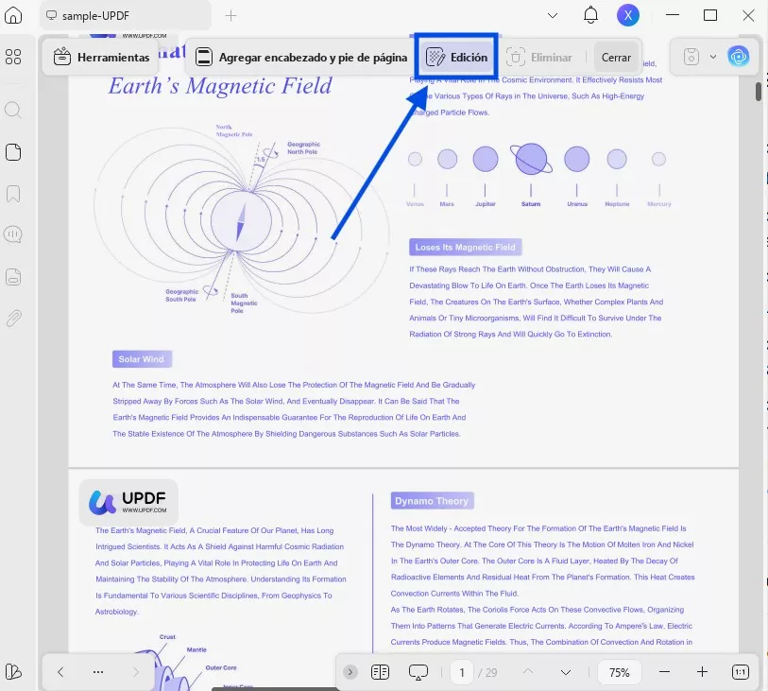Add a new tab with plus

pyautogui.click(x=230, y=16)
